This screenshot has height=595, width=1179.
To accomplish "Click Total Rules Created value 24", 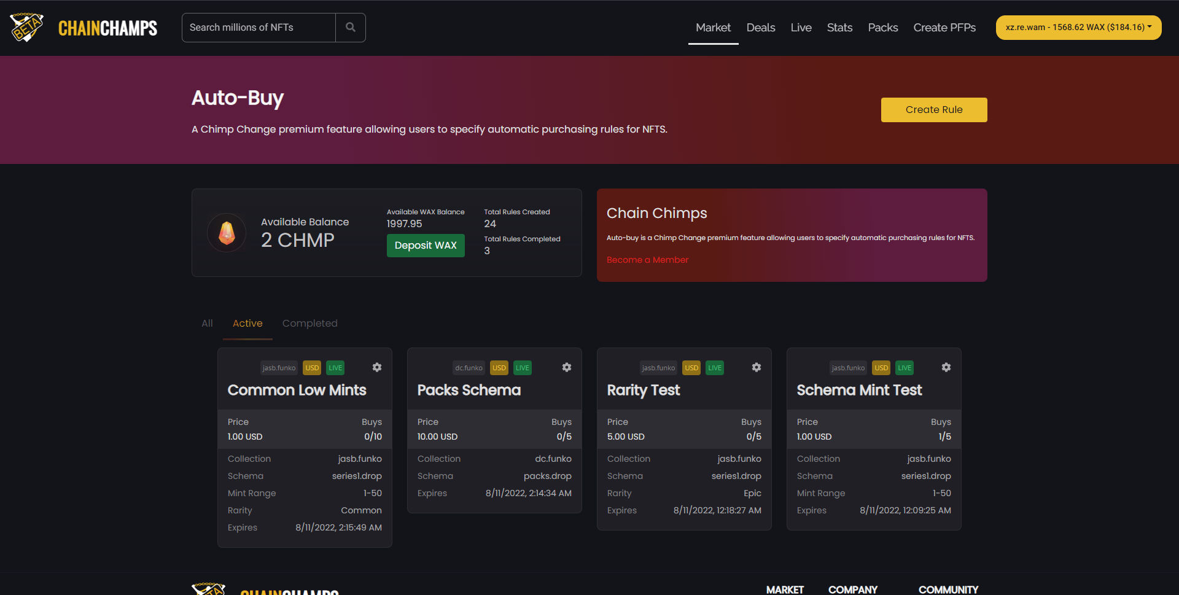I will [490, 224].
